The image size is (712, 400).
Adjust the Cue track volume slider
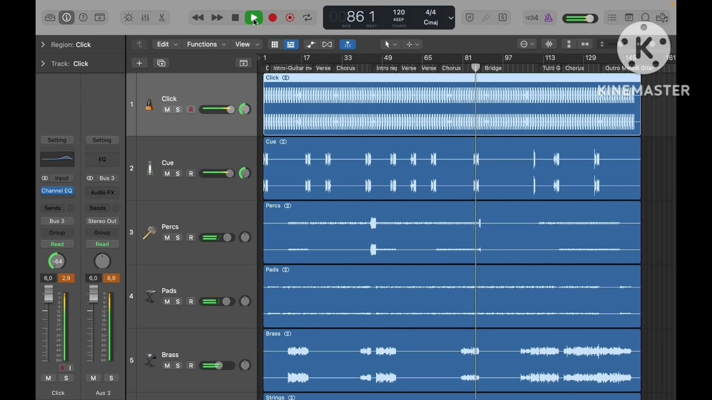(217, 174)
